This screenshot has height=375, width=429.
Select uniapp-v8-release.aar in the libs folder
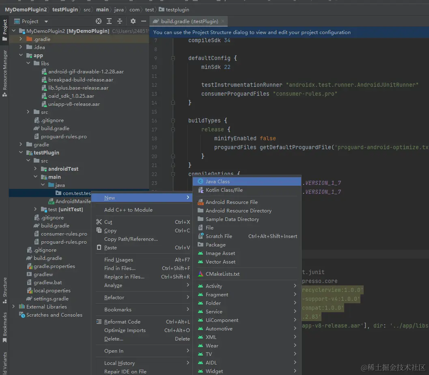tap(74, 104)
